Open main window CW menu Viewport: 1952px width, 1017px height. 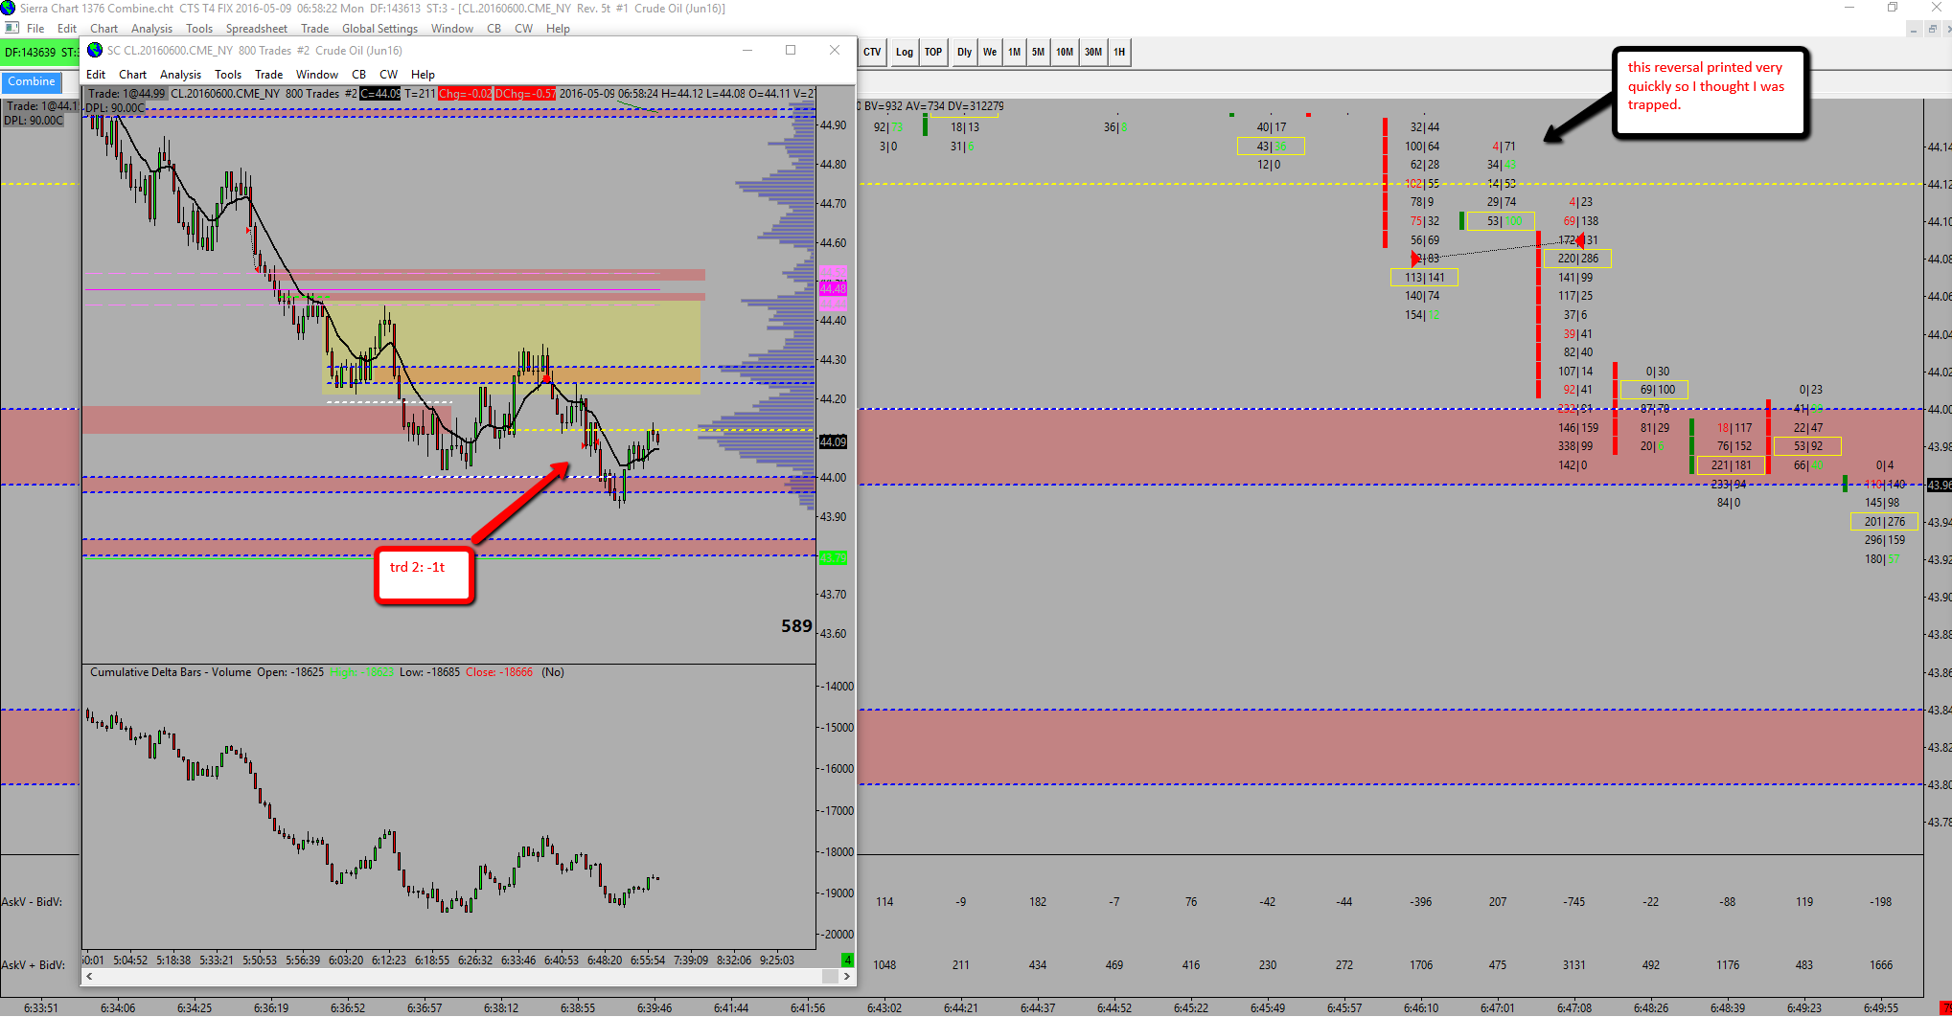click(x=523, y=29)
